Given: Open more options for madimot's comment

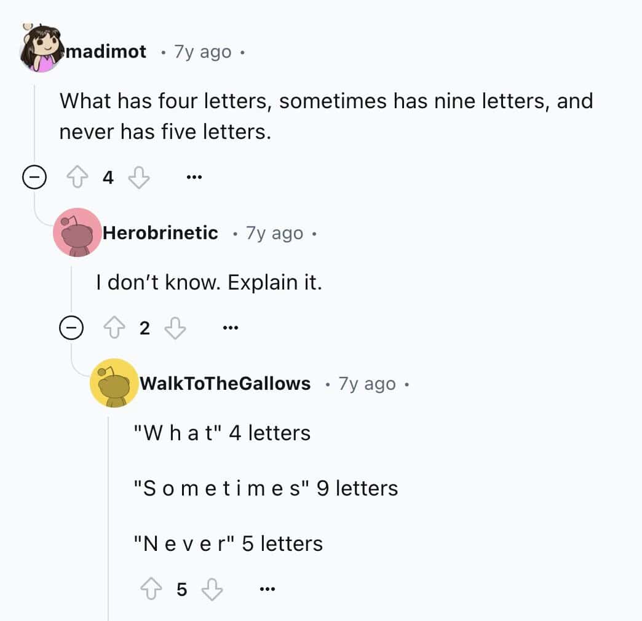Looking at the screenshot, I should 194,178.
